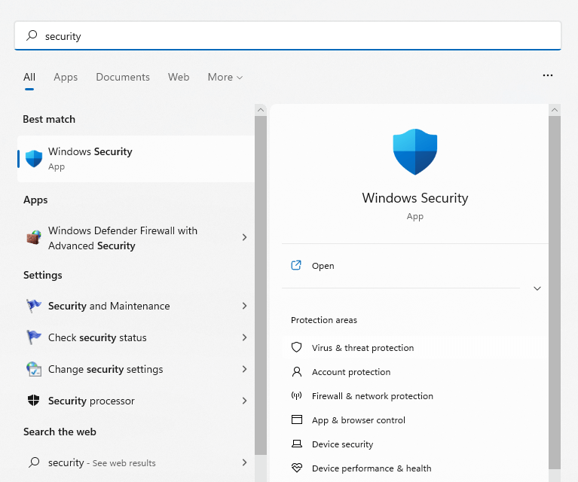The width and height of the screenshot is (578, 482).
Task: Click the Windows Security shield icon in Best match
Action: pyautogui.click(x=33, y=159)
